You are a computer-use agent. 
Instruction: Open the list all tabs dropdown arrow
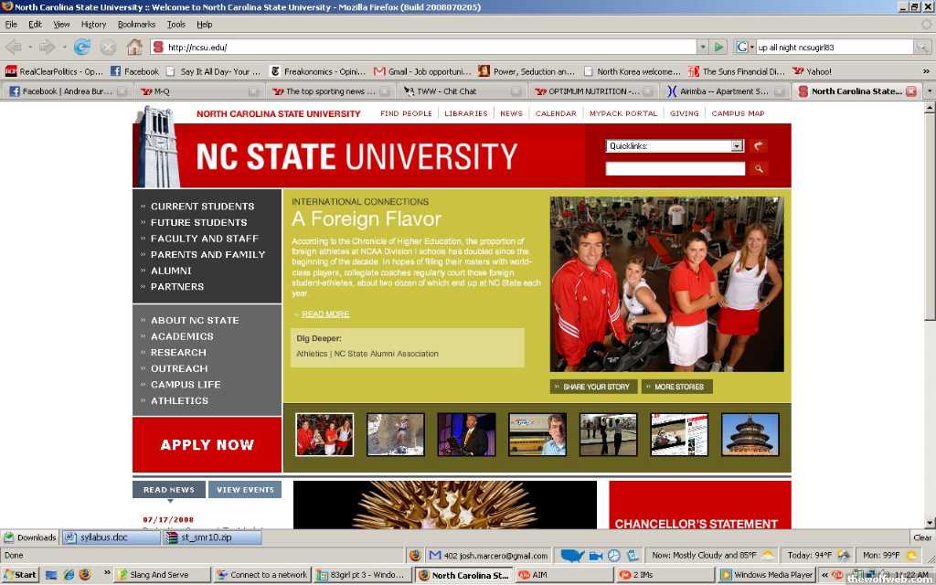click(930, 91)
